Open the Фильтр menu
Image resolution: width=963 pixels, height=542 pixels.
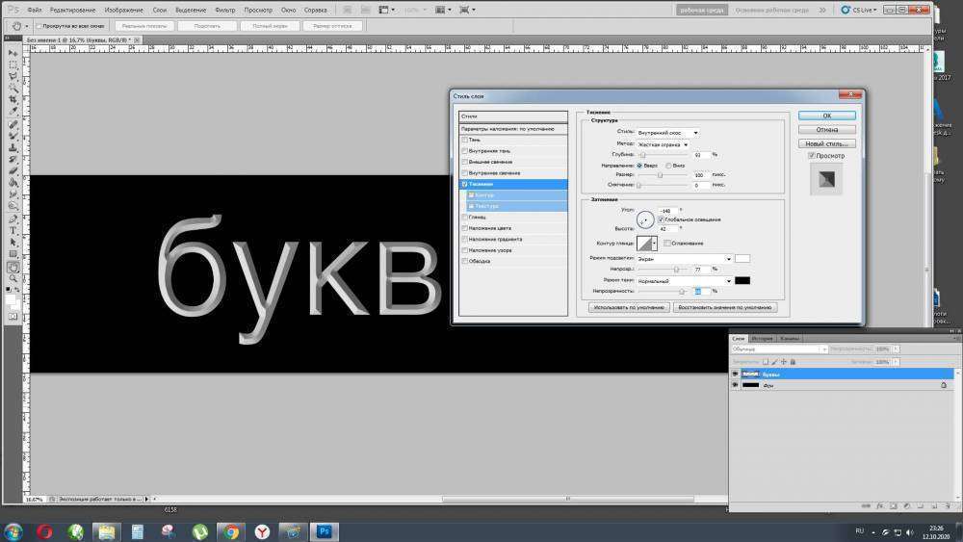coord(224,10)
